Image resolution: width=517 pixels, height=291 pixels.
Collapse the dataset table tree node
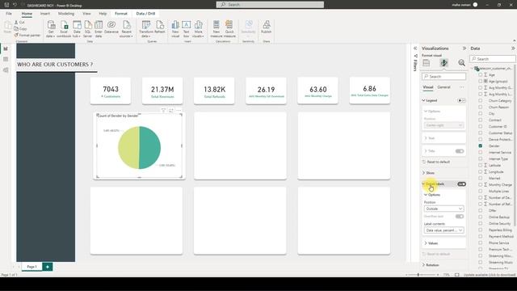tap(473, 68)
